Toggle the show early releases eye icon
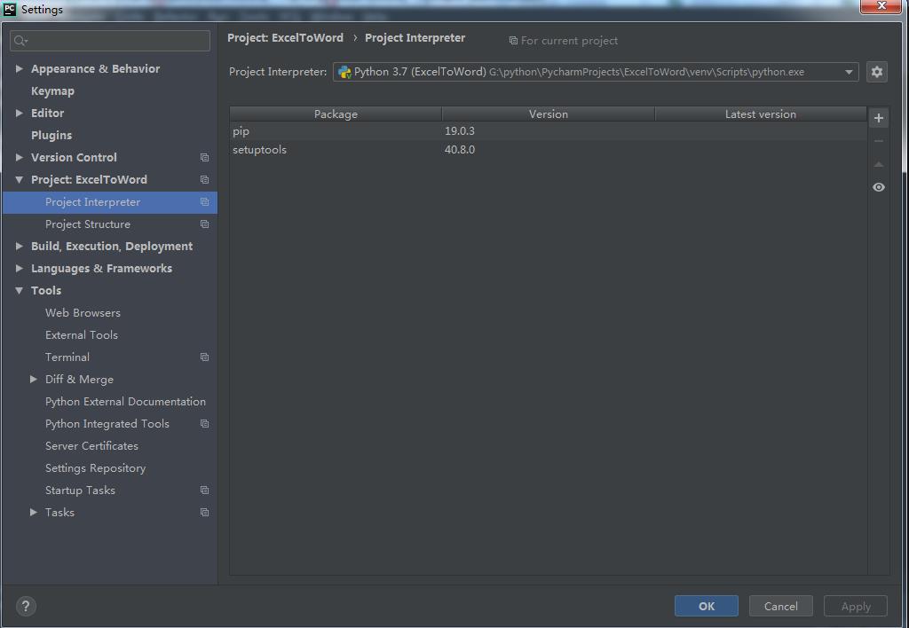 (x=879, y=187)
